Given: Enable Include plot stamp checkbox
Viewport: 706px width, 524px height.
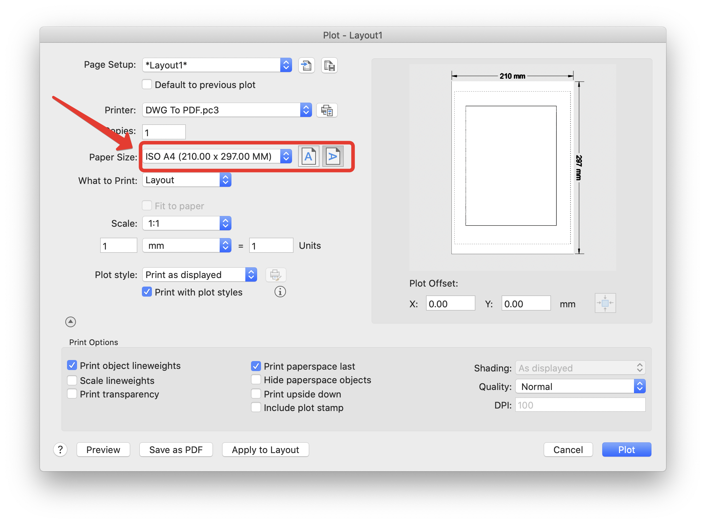Looking at the screenshot, I should (256, 407).
